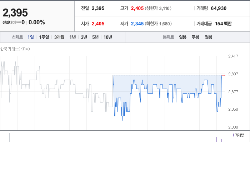Click the 2,377 axis label
This screenshot has width=250, height=175.
click(233, 92)
